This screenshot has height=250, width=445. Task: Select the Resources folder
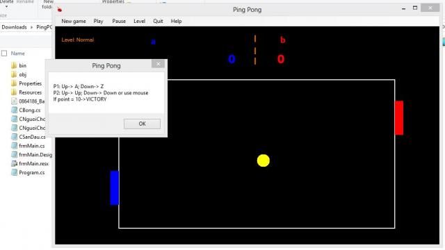pos(26,92)
